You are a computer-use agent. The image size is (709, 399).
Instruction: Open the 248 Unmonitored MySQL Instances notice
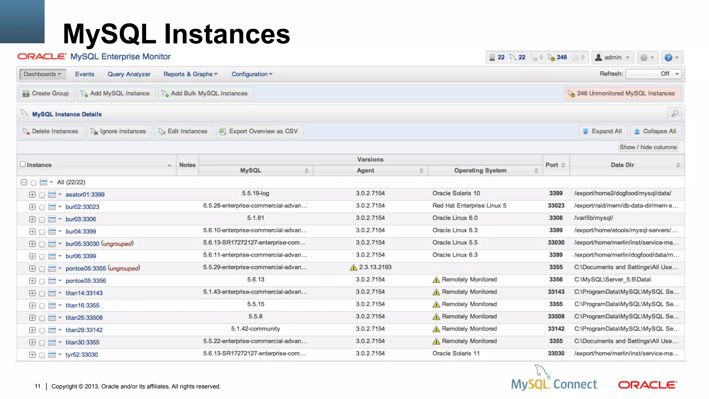622,94
